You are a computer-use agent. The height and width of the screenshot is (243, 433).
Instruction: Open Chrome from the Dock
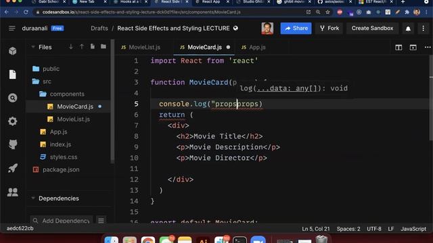pyautogui.click(x=148, y=240)
